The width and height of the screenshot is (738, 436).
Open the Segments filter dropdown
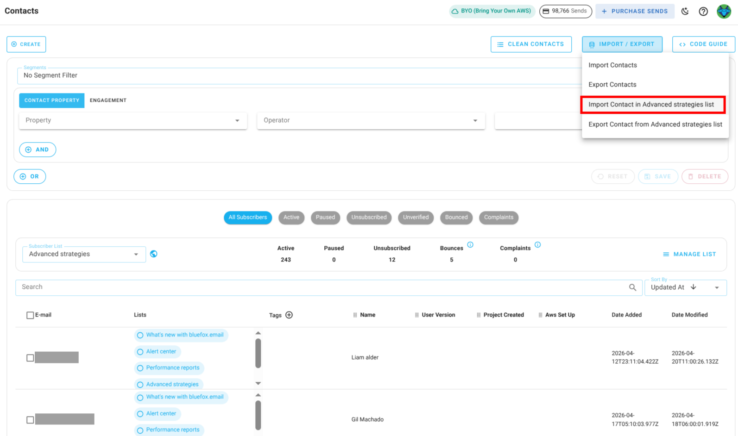tap(299, 75)
